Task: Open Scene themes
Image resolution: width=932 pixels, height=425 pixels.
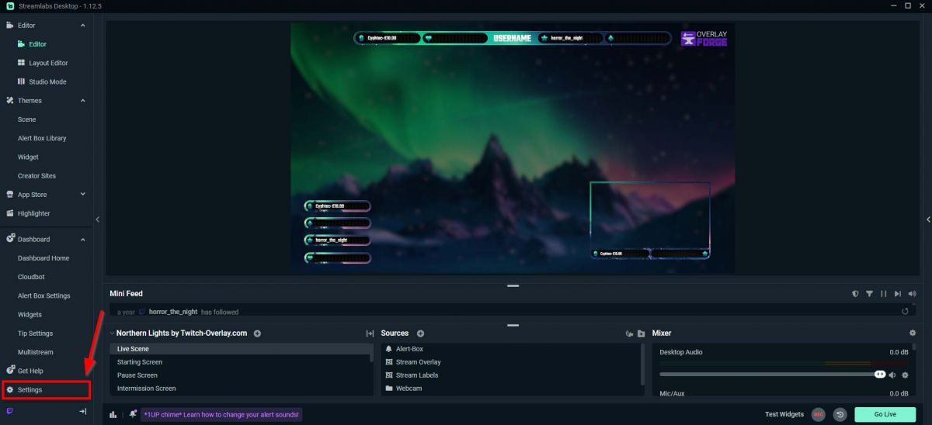Action: click(x=26, y=119)
